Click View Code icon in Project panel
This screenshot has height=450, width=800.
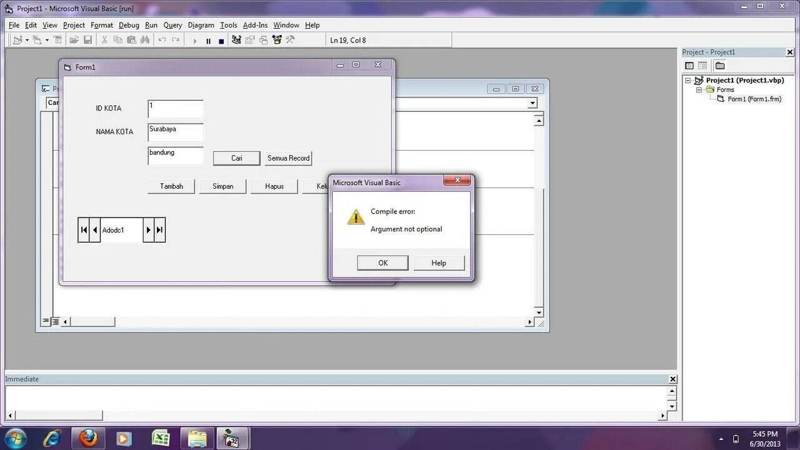[x=689, y=66]
